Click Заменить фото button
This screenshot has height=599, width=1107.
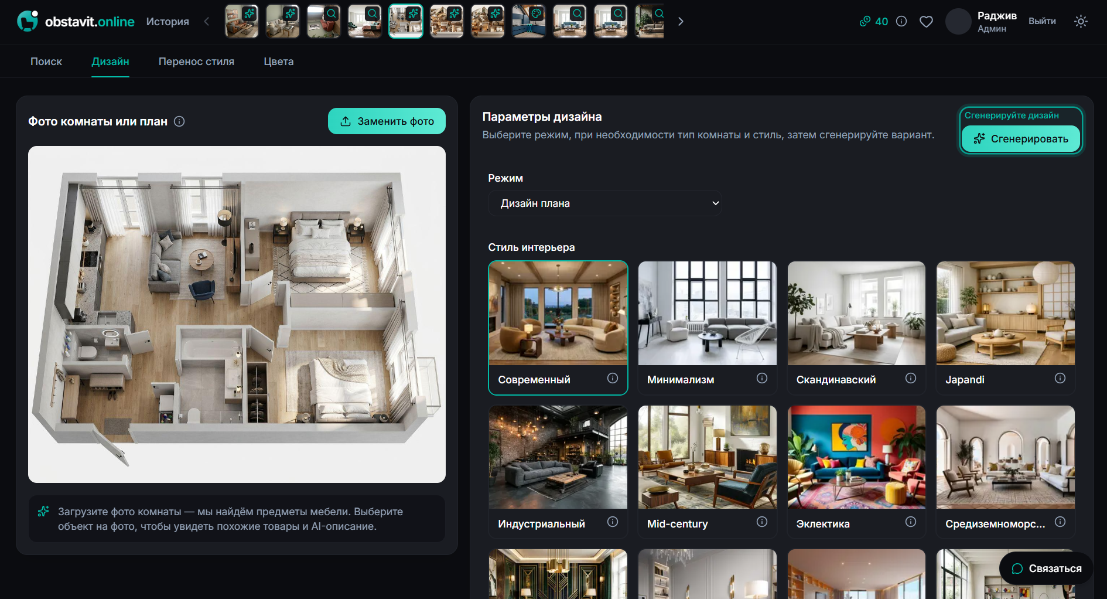387,121
